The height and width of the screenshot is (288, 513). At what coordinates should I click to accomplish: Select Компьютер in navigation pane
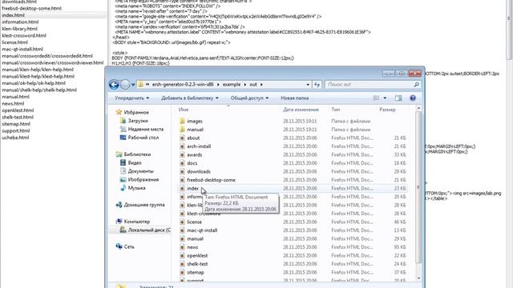tap(136, 222)
